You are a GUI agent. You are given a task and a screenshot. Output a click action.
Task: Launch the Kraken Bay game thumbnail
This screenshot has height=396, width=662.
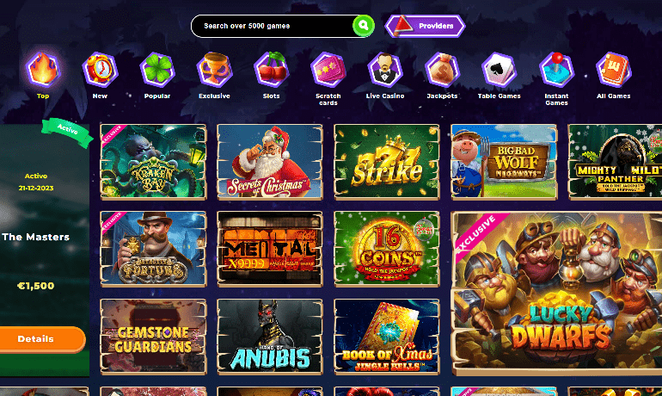pos(153,162)
